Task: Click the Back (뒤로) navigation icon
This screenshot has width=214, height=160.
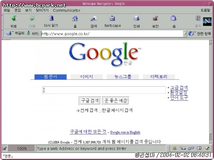Action: coord(14,18)
